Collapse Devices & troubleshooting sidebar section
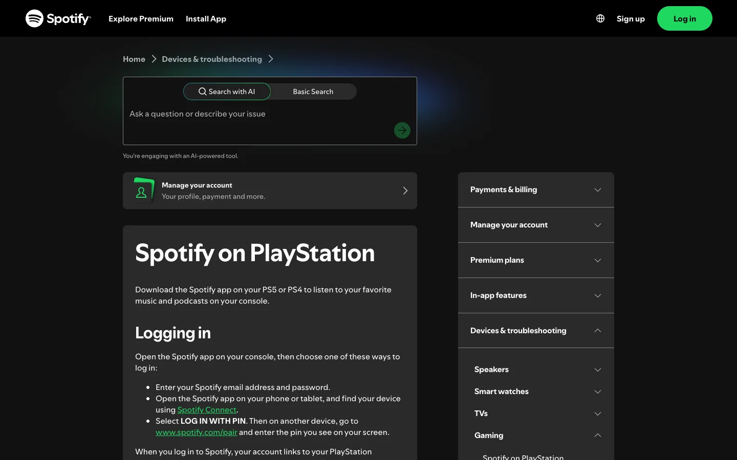 click(x=536, y=331)
